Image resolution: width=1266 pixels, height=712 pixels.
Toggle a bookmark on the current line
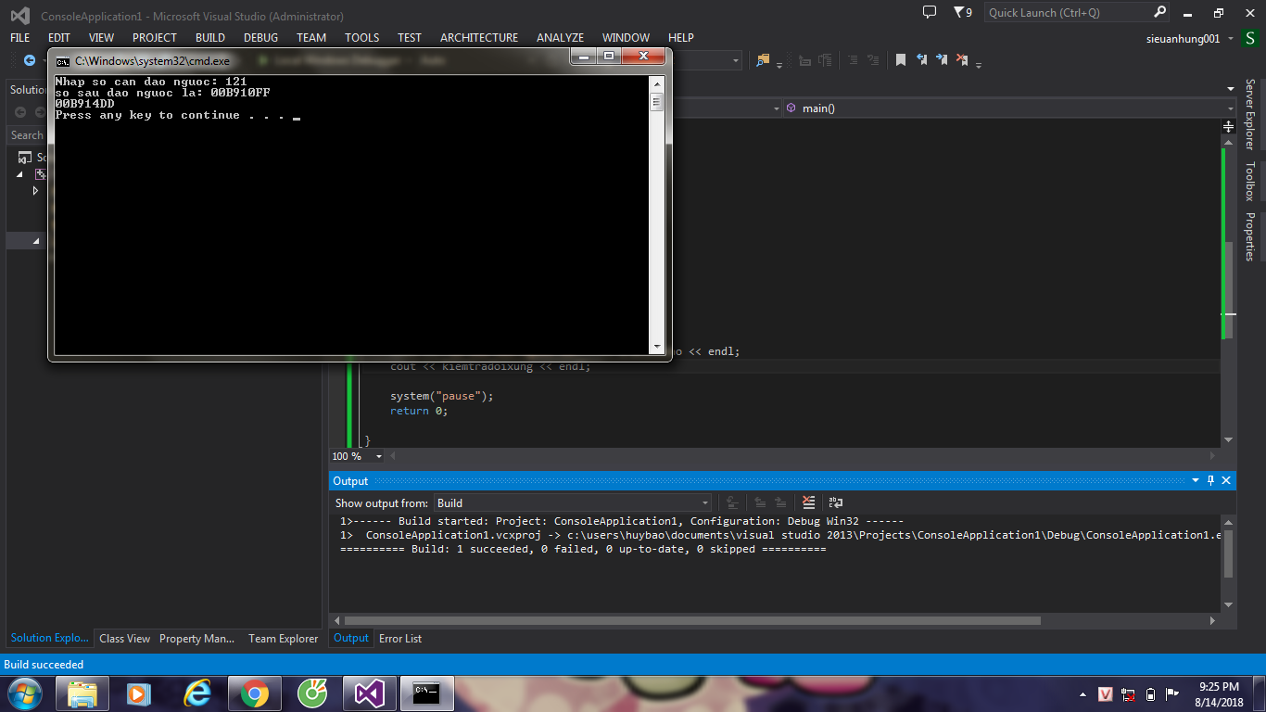click(x=900, y=60)
